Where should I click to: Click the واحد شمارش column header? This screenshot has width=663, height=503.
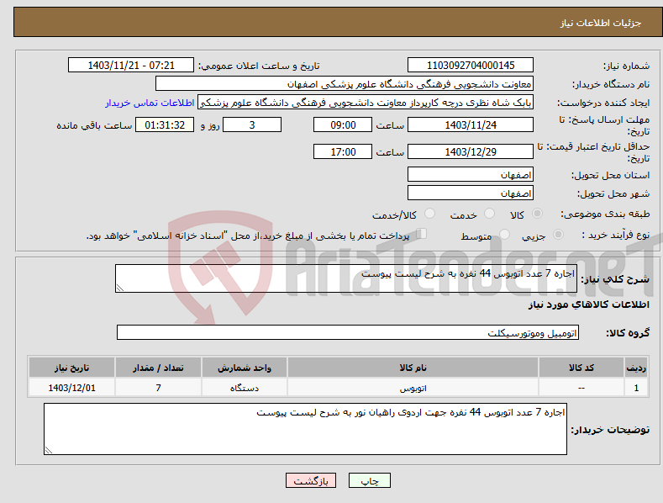click(x=245, y=368)
